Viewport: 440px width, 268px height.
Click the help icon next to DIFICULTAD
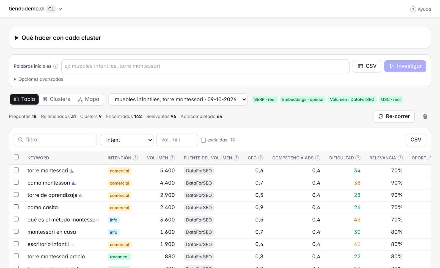pos(358,158)
